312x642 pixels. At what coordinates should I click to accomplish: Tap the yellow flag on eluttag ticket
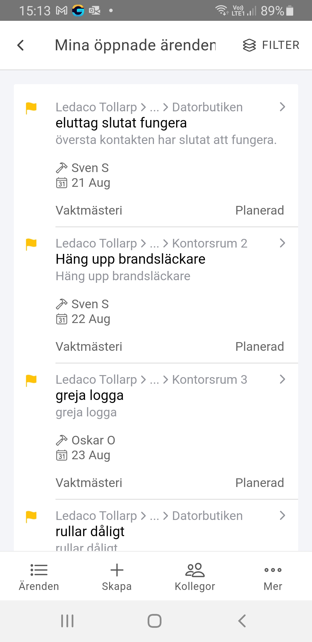[31, 108]
